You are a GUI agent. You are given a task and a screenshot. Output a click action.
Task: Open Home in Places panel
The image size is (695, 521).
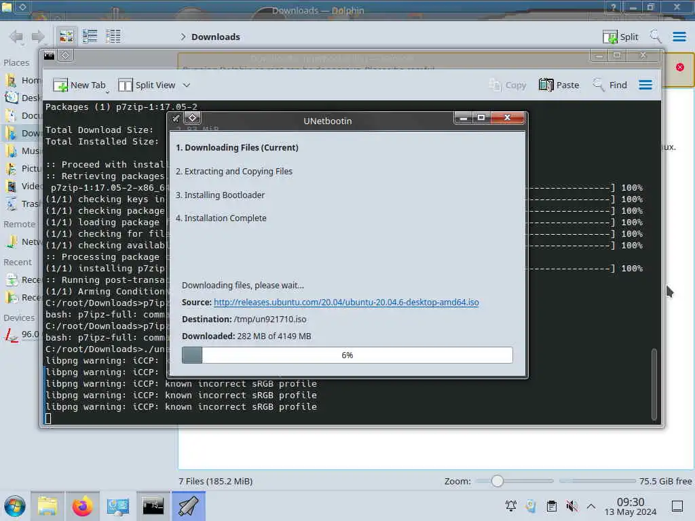[x=23, y=80]
